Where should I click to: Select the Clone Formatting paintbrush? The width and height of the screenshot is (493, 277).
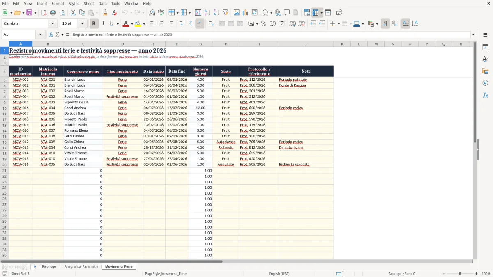coord(106,13)
